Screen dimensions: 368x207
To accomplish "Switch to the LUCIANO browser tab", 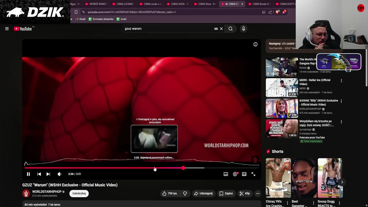I will click(x=123, y=4).
